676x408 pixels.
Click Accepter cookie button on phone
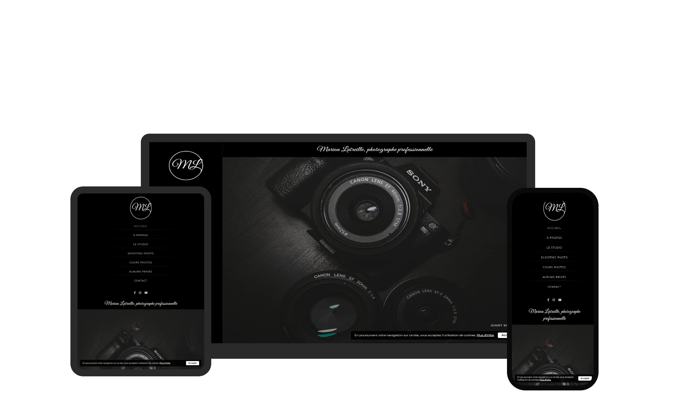[x=585, y=378]
